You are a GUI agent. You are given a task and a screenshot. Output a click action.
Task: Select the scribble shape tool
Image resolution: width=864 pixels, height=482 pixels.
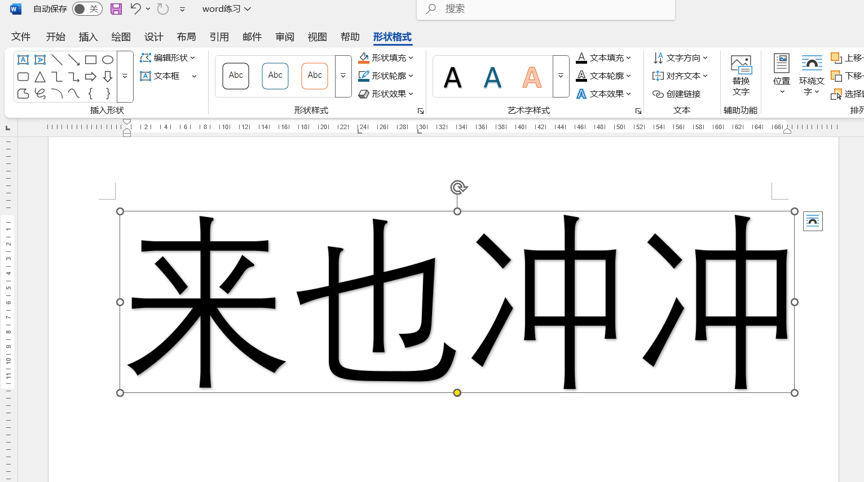(x=40, y=94)
